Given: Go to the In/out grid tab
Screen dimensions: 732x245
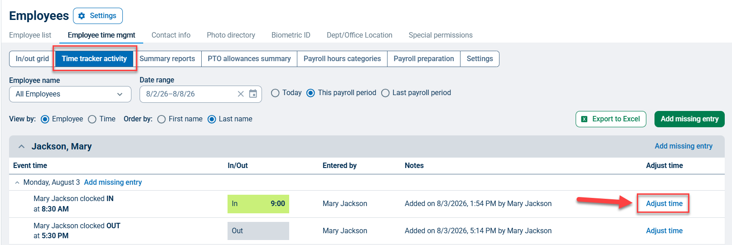Looking at the screenshot, I should (x=32, y=59).
